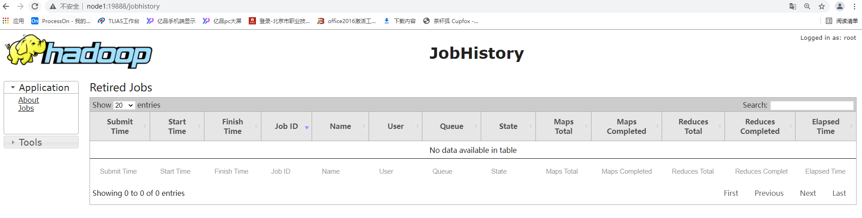Open the apps grid bookmark

pyautogui.click(x=13, y=21)
